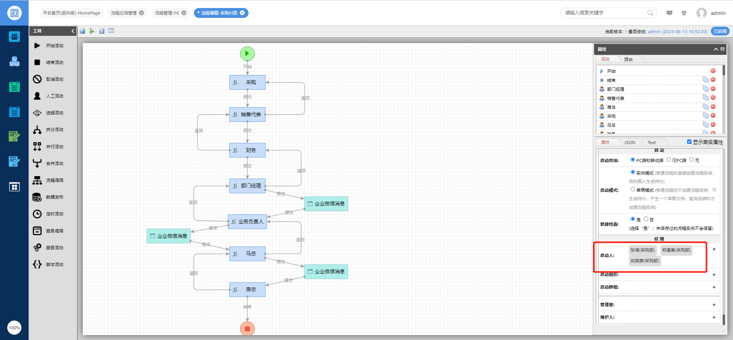
Task: Pick the 取消活动 cancel activity tool
Action: tap(54, 79)
